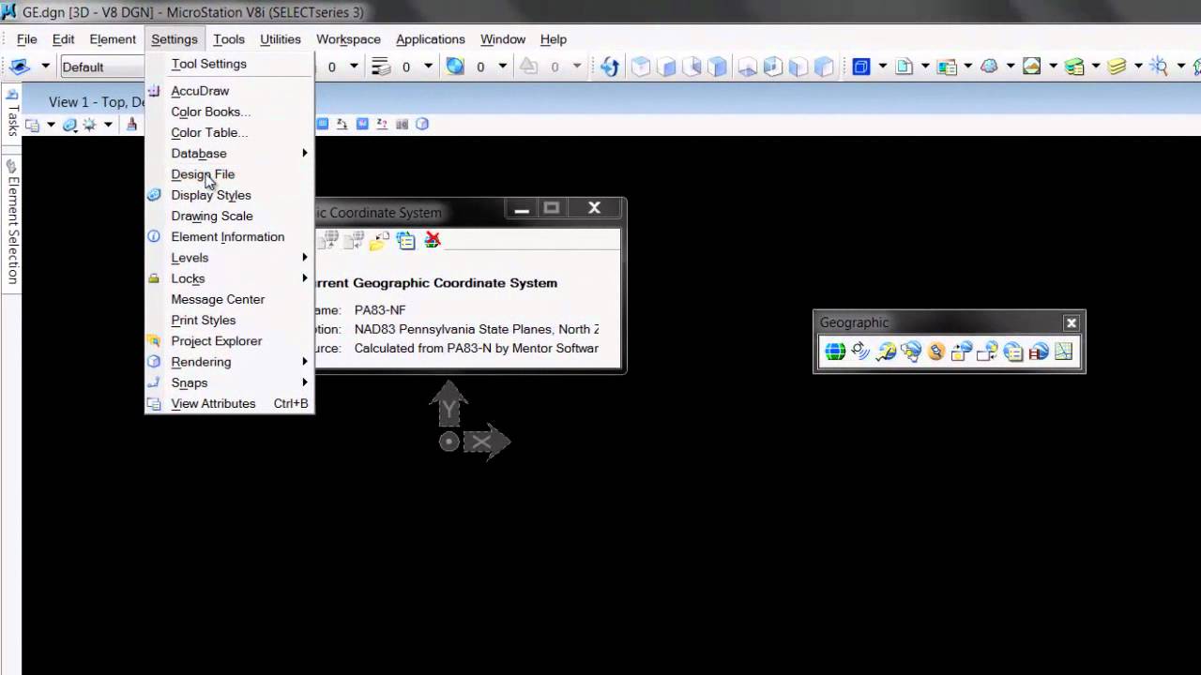Open the line weight value dropdown arrow
Screen dimensions: 1201x675
(428, 67)
